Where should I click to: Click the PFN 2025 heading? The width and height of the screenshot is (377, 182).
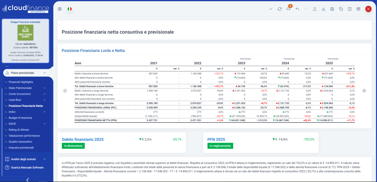point(216,139)
